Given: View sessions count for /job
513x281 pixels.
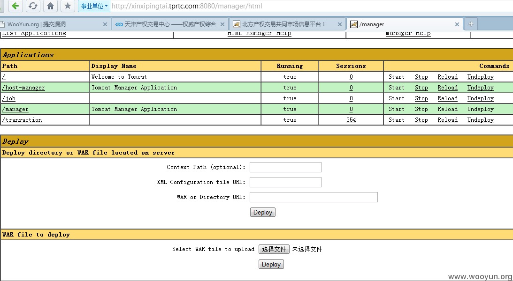Looking at the screenshot, I should coord(351,98).
